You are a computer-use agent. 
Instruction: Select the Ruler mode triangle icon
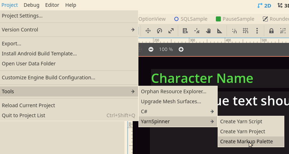pyautogui.click(x=220, y=31)
